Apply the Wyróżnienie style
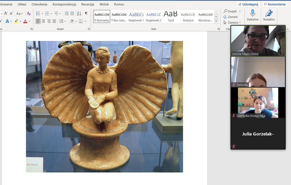The width and height of the screenshot is (291, 185). click(x=205, y=17)
